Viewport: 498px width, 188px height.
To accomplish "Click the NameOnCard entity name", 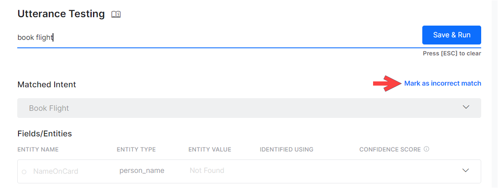I will [x=56, y=171].
